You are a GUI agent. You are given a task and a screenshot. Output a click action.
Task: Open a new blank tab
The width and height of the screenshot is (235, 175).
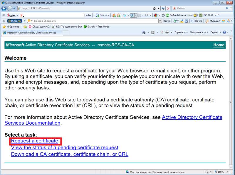point(66,33)
